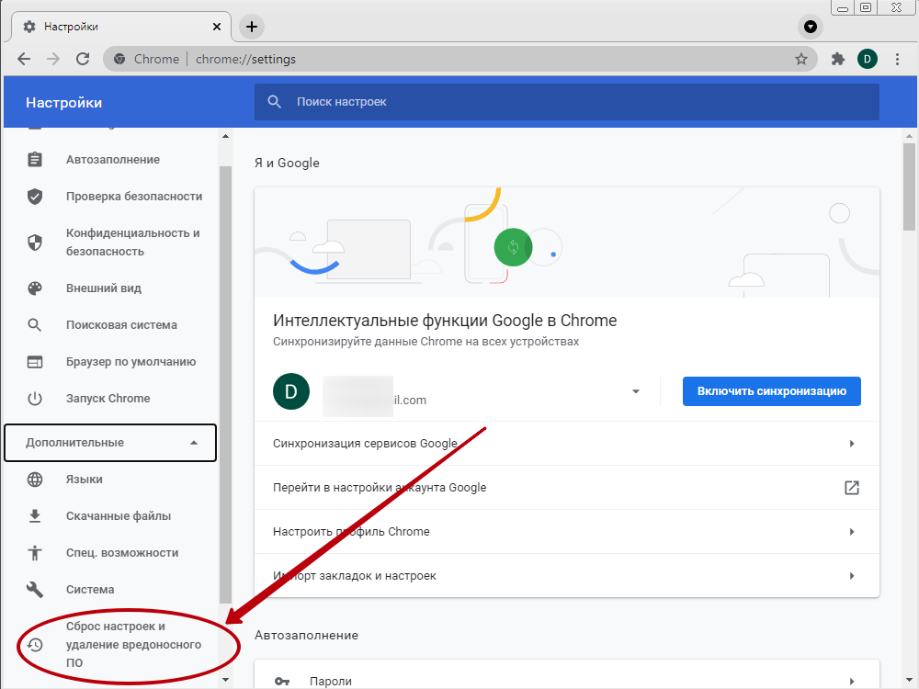Viewport: 919px width, 689px height.
Task: Click the Автозаполнение clipboard icon in sidebar
Action: pyautogui.click(x=35, y=160)
